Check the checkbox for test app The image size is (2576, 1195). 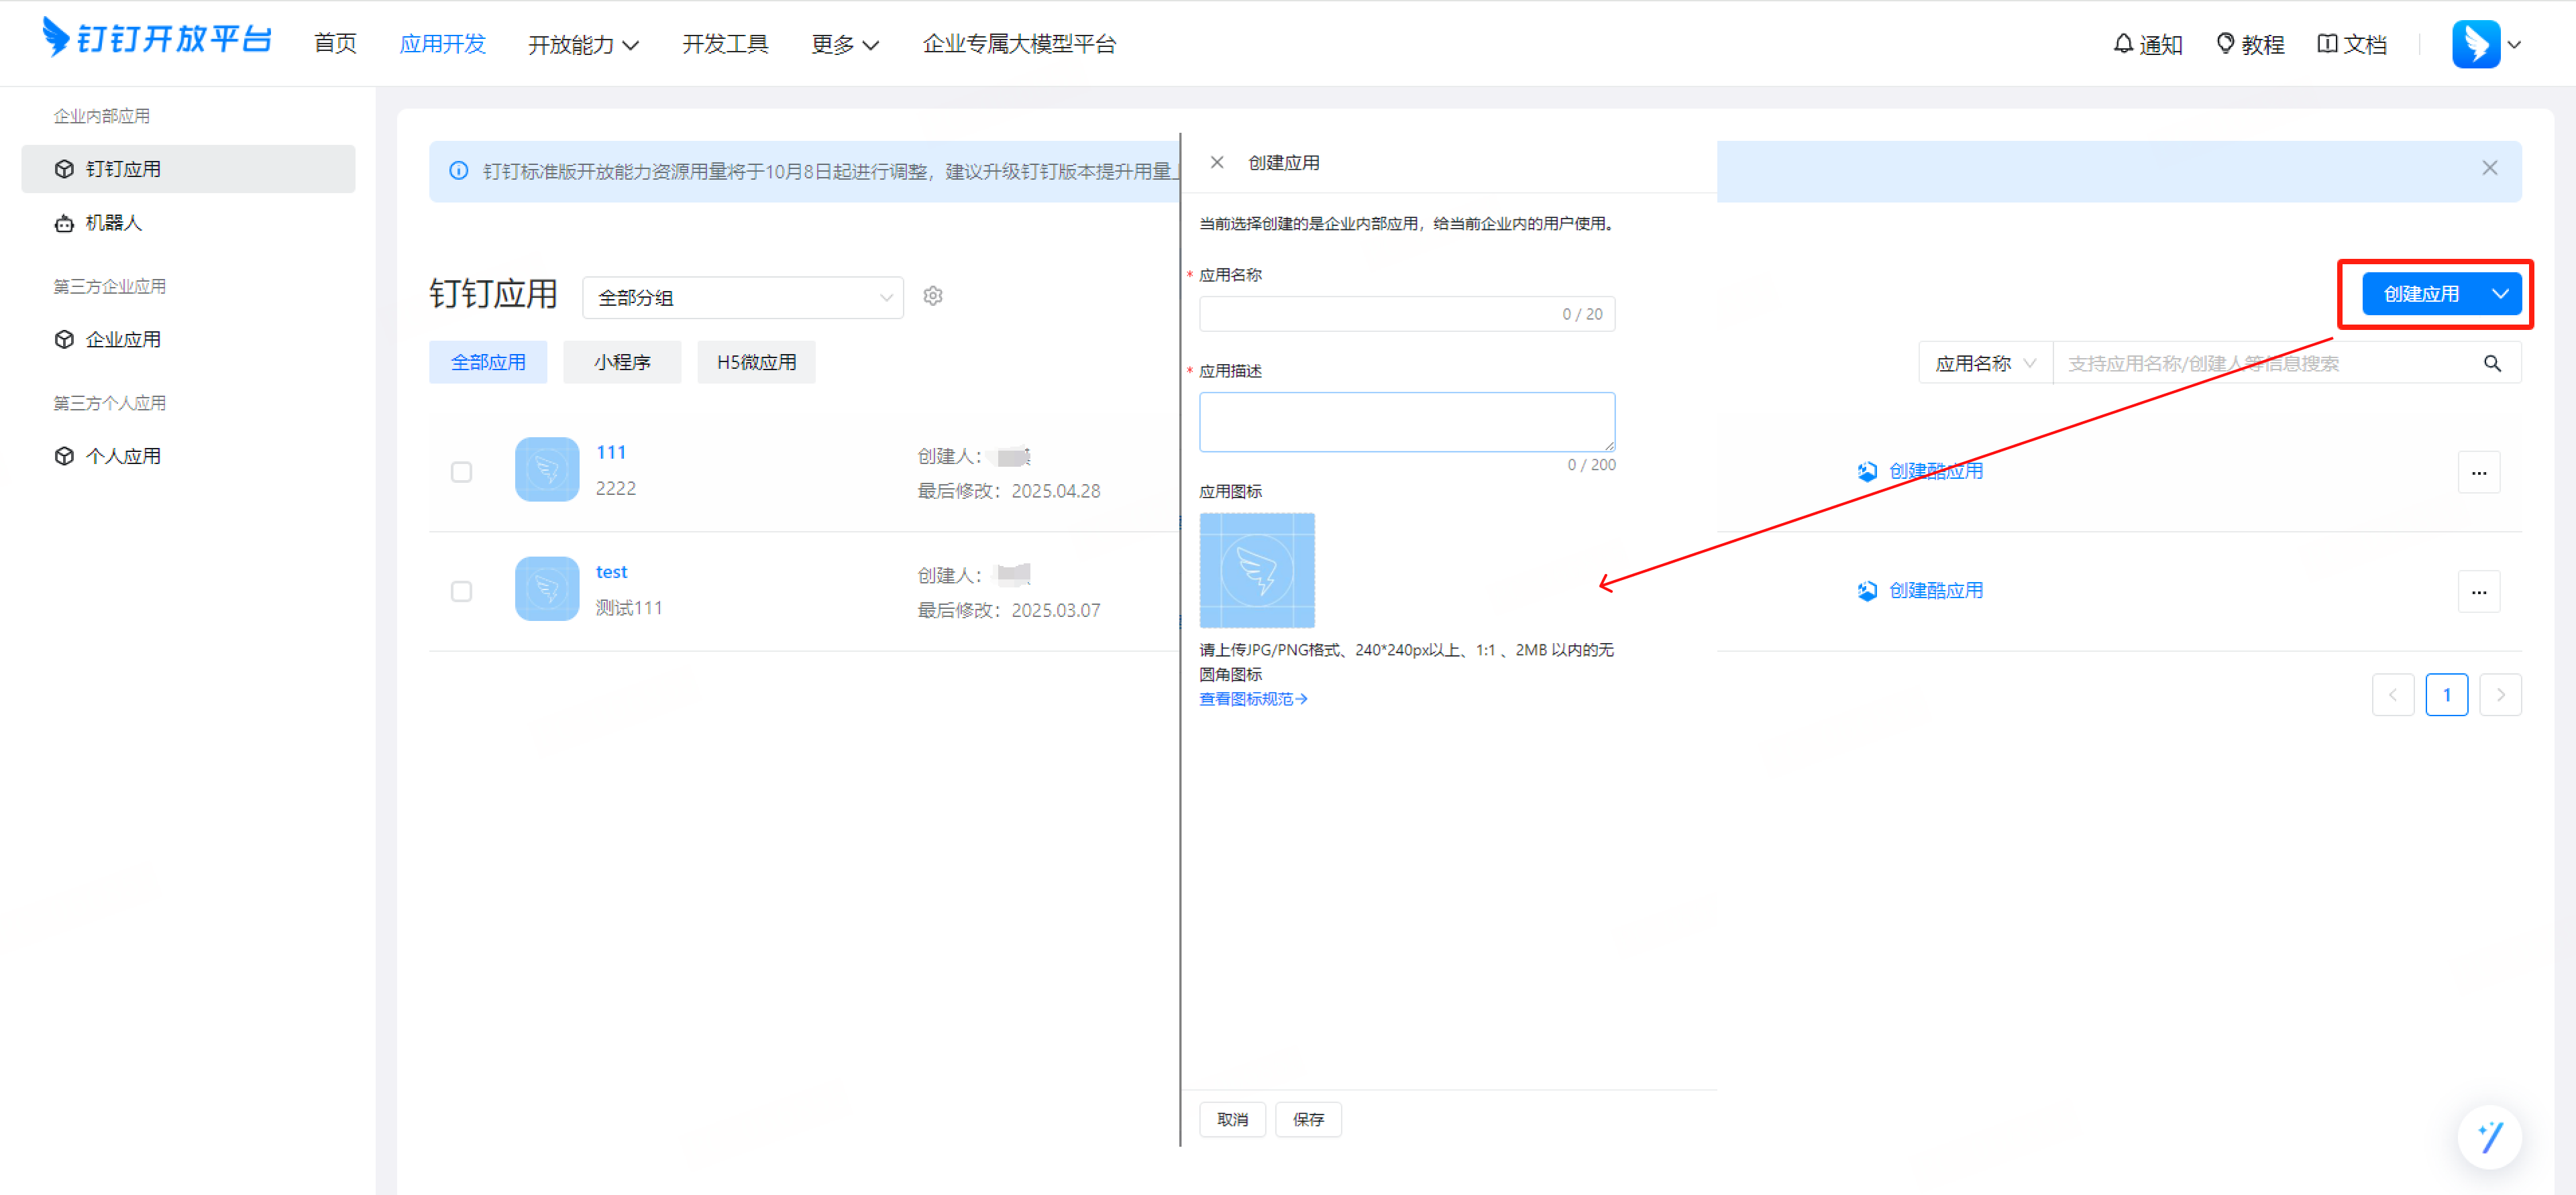(x=461, y=591)
